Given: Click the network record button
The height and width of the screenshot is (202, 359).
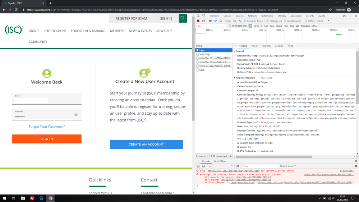Looking at the screenshot, I should [198, 21].
